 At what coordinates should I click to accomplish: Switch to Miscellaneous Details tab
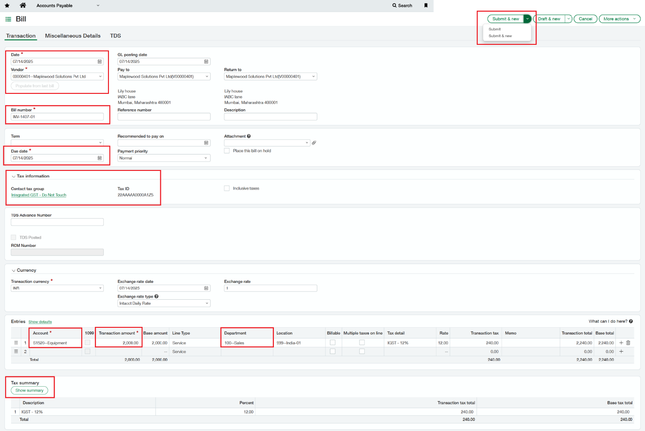[x=72, y=36]
